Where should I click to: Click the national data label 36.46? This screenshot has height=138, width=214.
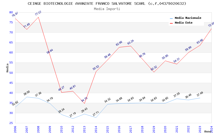pos(188,96)
